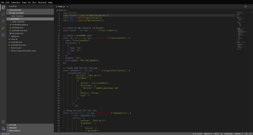Viewport: 253px width, 135px height.
Task: Click Ln 2, Col 42 cursor position
Action: pos(197,134)
